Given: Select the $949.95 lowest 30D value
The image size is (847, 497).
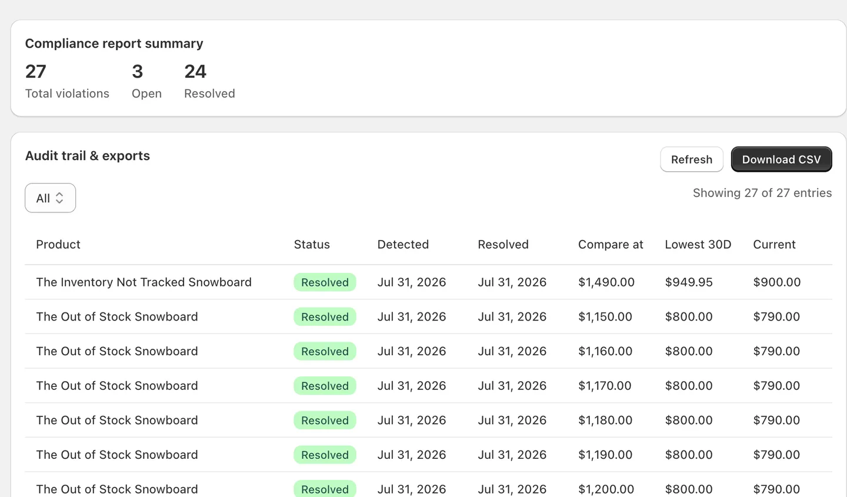Looking at the screenshot, I should (689, 282).
